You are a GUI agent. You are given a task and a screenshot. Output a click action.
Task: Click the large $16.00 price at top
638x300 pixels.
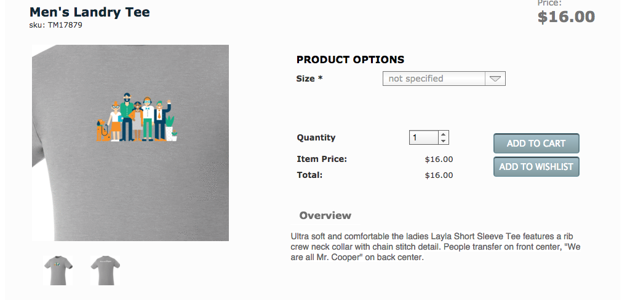click(566, 17)
